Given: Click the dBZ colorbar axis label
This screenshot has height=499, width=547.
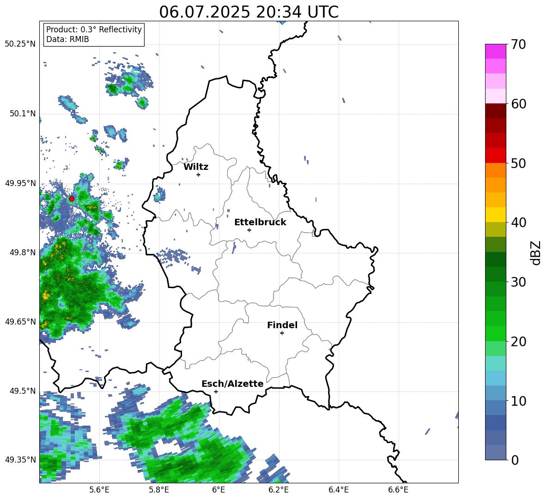Looking at the screenshot, I should coord(536,253).
